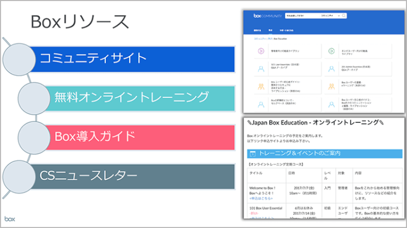The image size is (407, 228).
Task: Select the gray CSニュースレター bar
Action: point(136,175)
